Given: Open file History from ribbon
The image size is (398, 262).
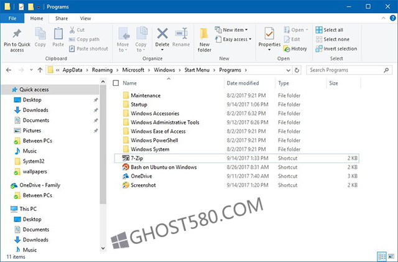Looking at the screenshot, I should tap(295, 49).
